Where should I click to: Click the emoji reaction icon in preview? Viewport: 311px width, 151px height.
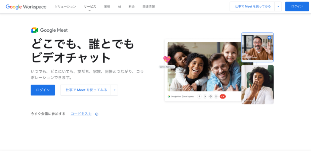(x=210, y=97)
